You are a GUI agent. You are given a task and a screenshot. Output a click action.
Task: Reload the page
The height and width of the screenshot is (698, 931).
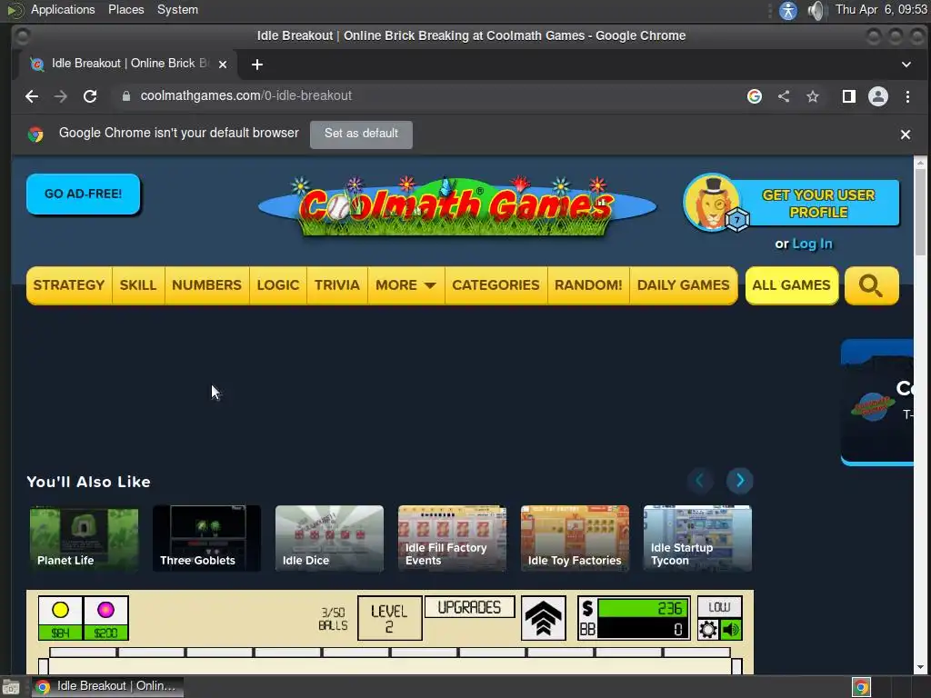coord(90,96)
